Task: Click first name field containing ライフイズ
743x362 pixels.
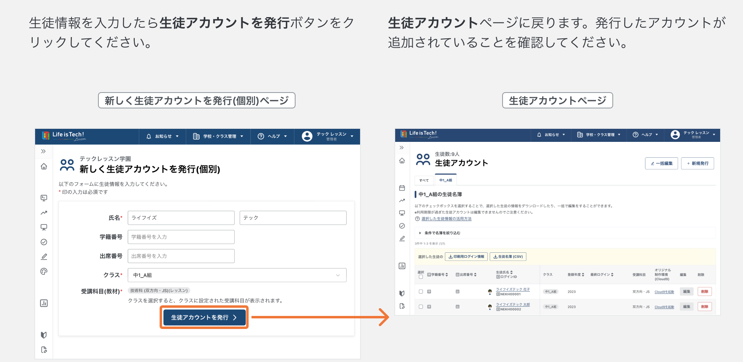Action: [181, 218]
